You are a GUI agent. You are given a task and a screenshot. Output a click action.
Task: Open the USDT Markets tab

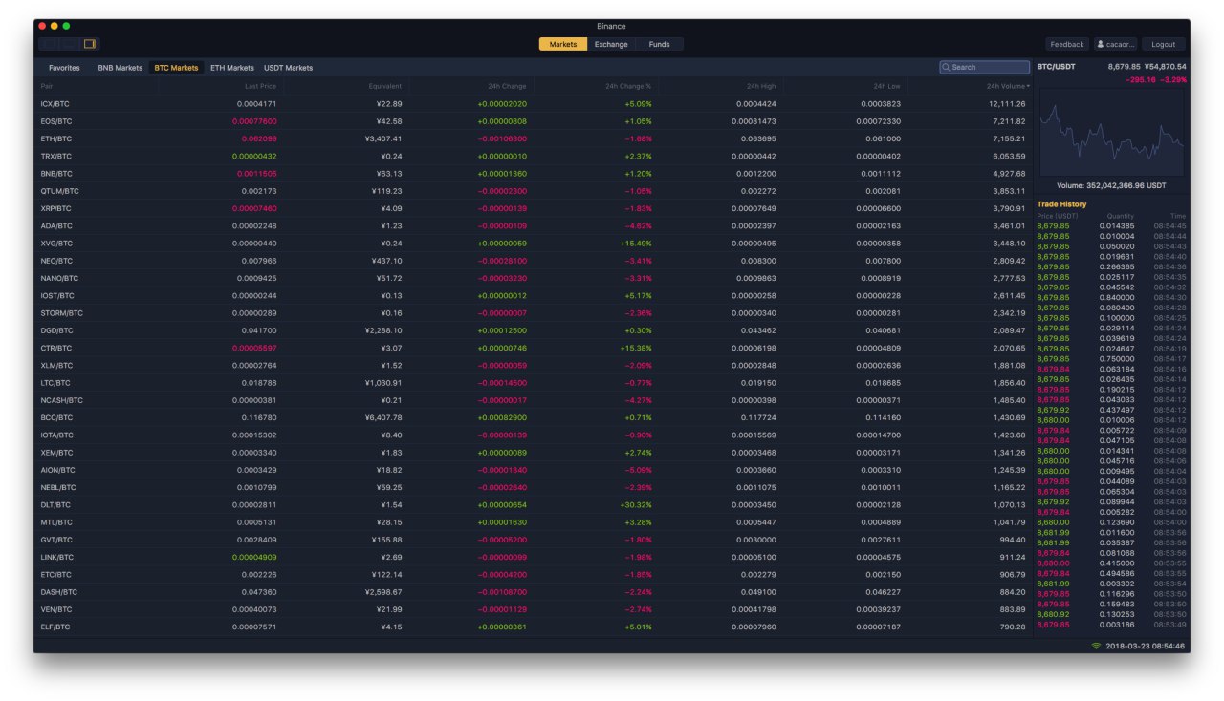pyautogui.click(x=288, y=68)
